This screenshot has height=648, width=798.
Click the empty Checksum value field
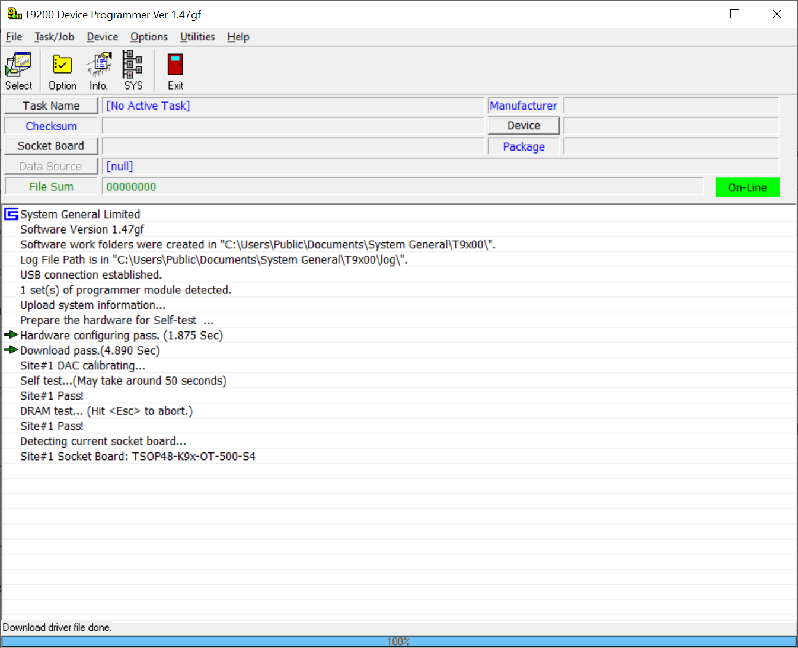pyautogui.click(x=293, y=126)
